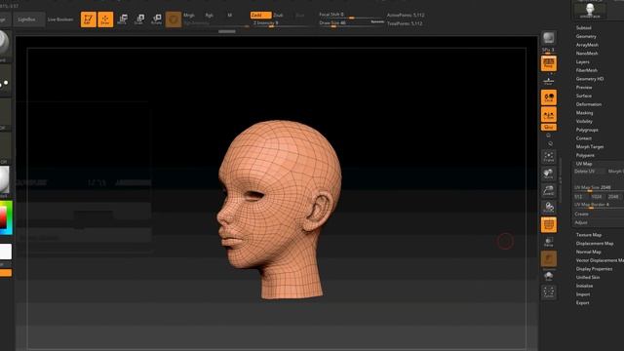The height and width of the screenshot is (351, 624).
Task: Open the Displacement Map section
Action: [595, 243]
